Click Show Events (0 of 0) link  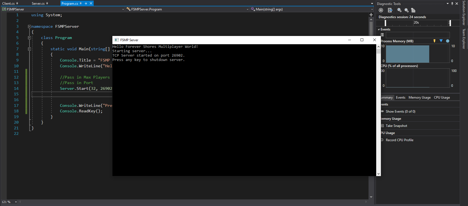click(x=400, y=112)
